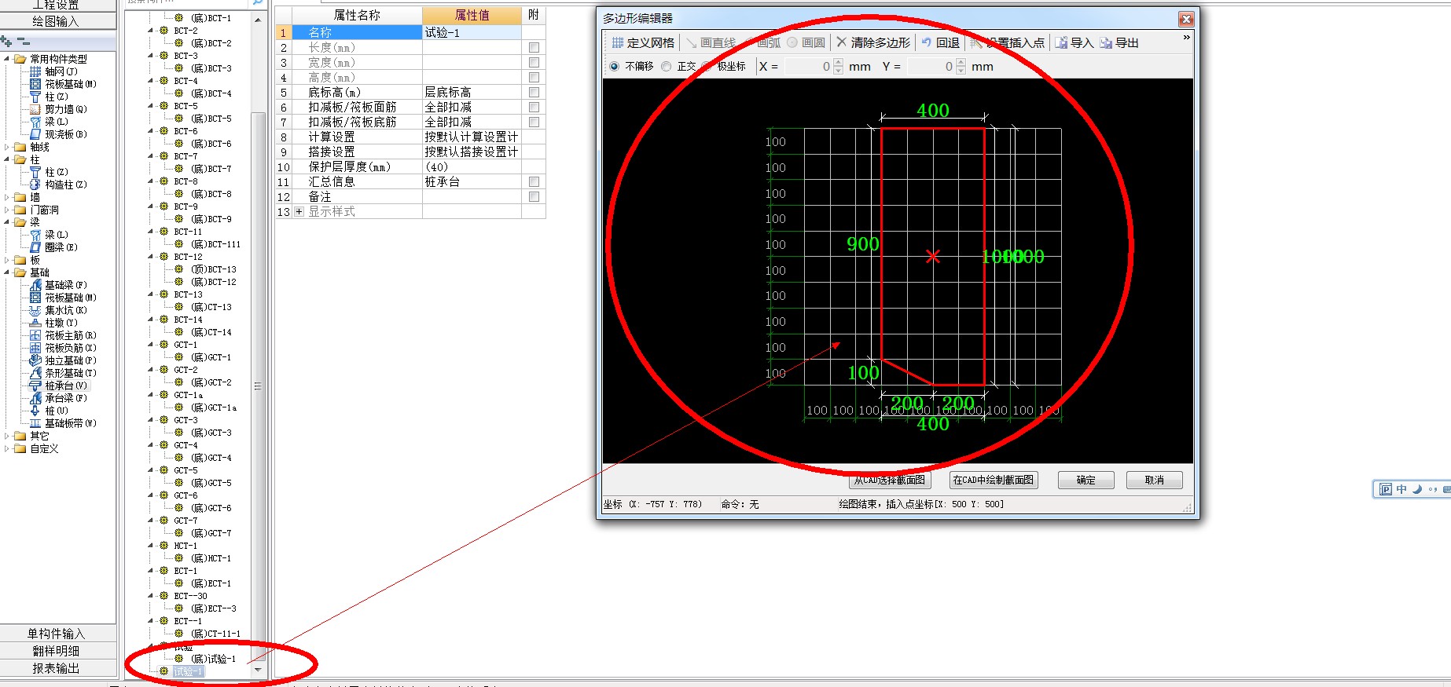Click Y coordinate input field
This screenshot has width=1451, height=687.
click(931, 67)
